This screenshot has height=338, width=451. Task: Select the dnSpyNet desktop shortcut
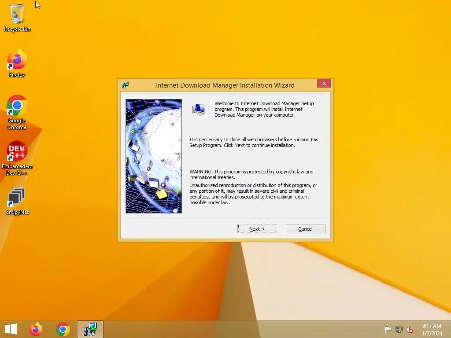point(17,201)
